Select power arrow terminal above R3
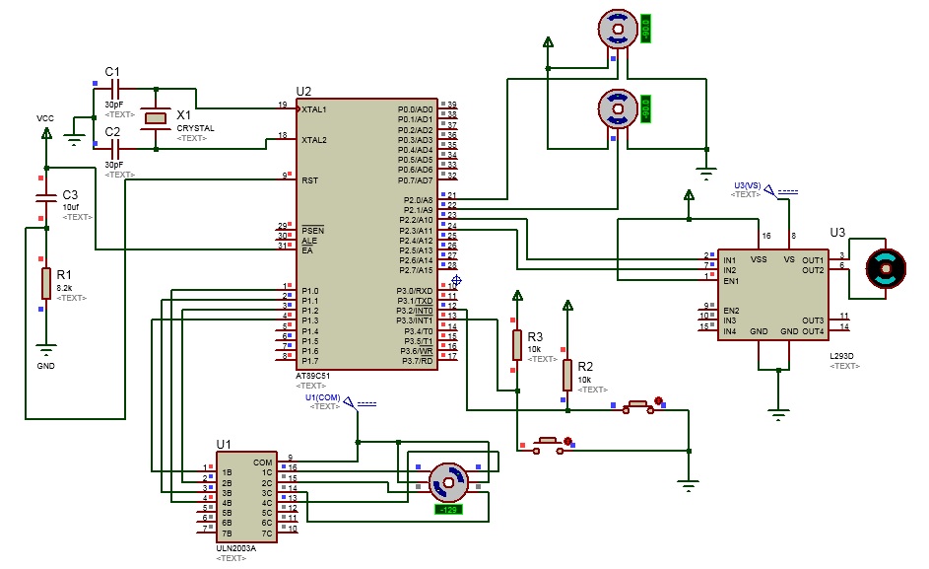Image resolution: width=929 pixels, height=569 pixels. coord(517,295)
